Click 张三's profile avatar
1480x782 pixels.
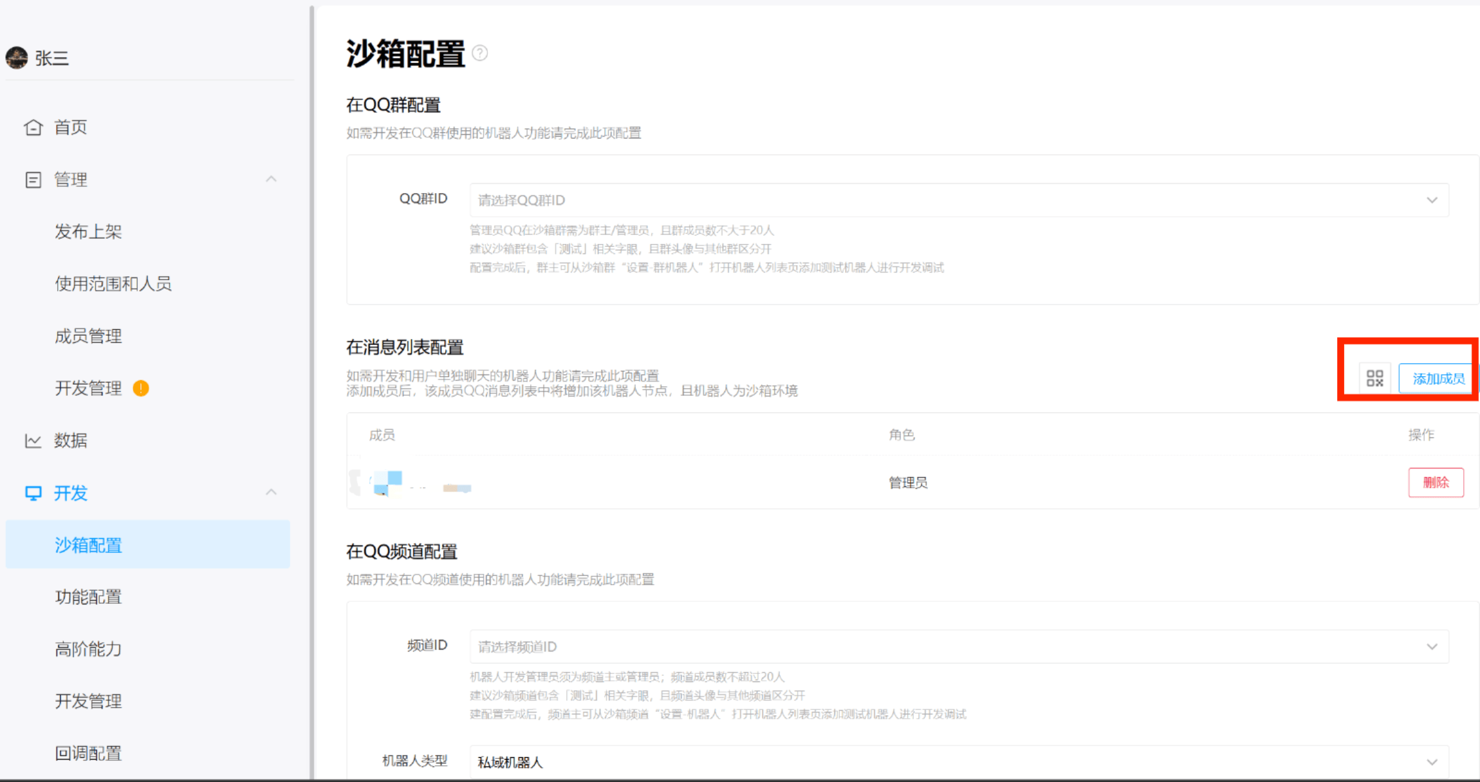(17, 58)
